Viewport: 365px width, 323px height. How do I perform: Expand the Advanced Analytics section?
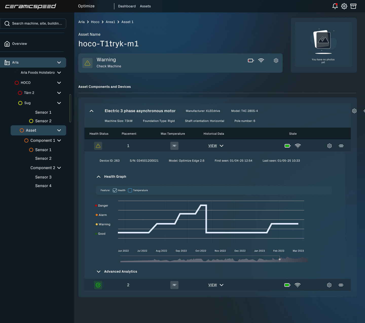pyautogui.click(x=99, y=272)
